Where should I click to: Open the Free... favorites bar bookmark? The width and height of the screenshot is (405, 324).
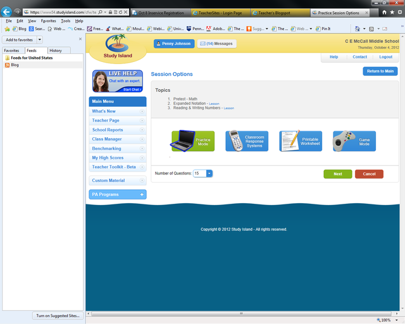tap(95, 29)
